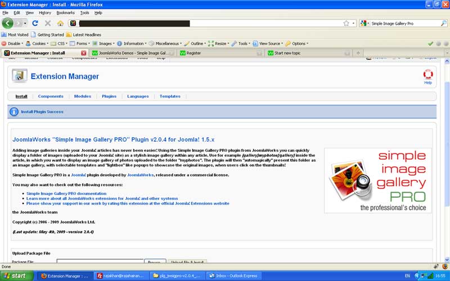Switch to Start new topic browser tab
Viewport: 450px width, 281px height.
pyautogui.click(x=309, y=53)
